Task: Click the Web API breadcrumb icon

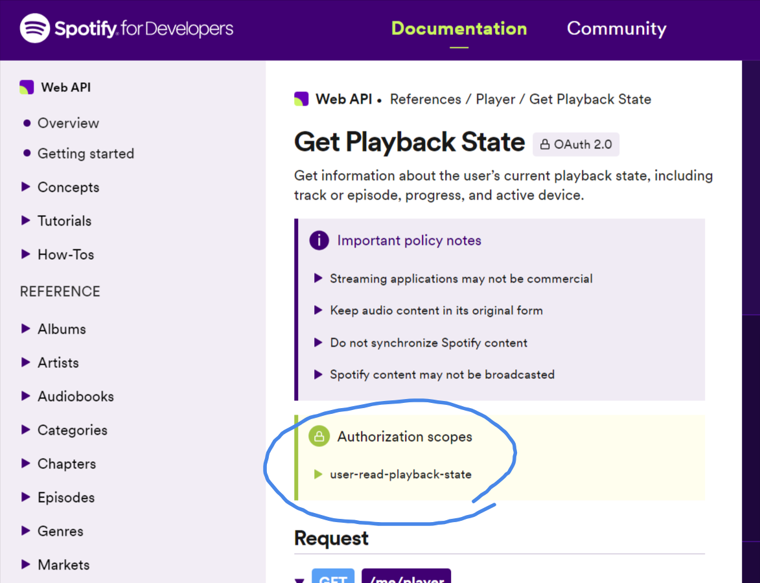Action: point(301,99)
